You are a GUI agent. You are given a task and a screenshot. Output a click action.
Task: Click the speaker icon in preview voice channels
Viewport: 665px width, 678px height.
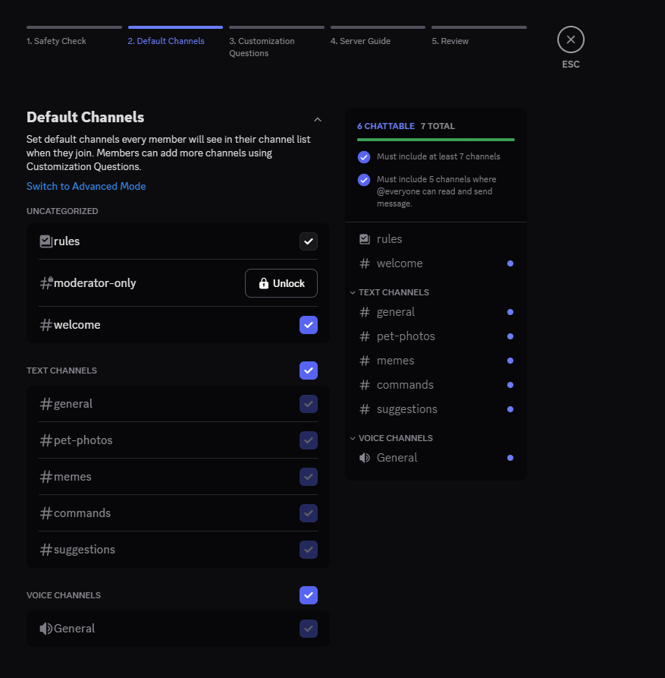point(365,458)
